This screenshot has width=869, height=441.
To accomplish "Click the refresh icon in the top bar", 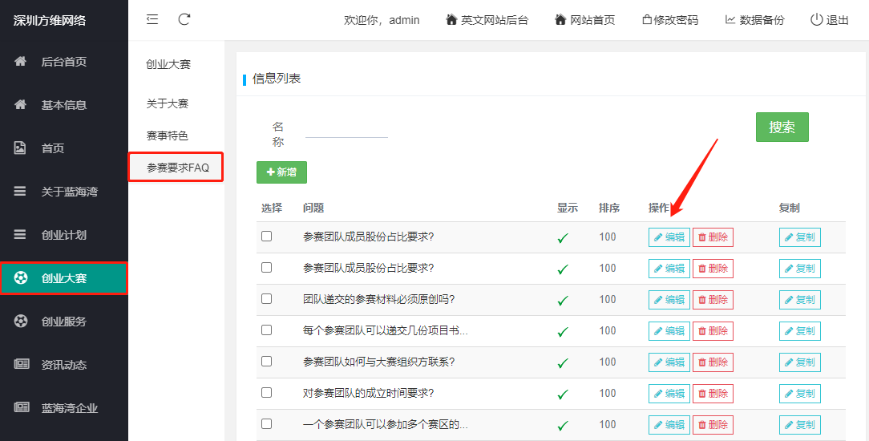I will [184, 19].
